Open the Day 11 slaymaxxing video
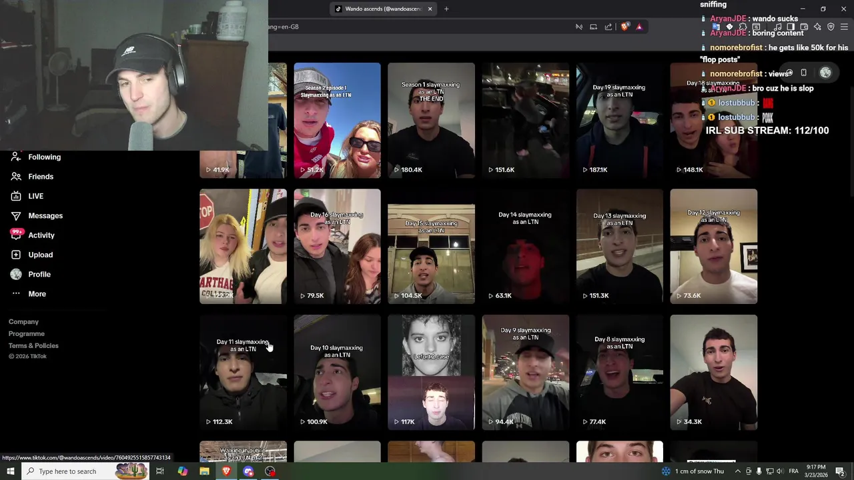The width and height of the screenshot is (854, 480). pyautogui.click(x=244, y=373)
